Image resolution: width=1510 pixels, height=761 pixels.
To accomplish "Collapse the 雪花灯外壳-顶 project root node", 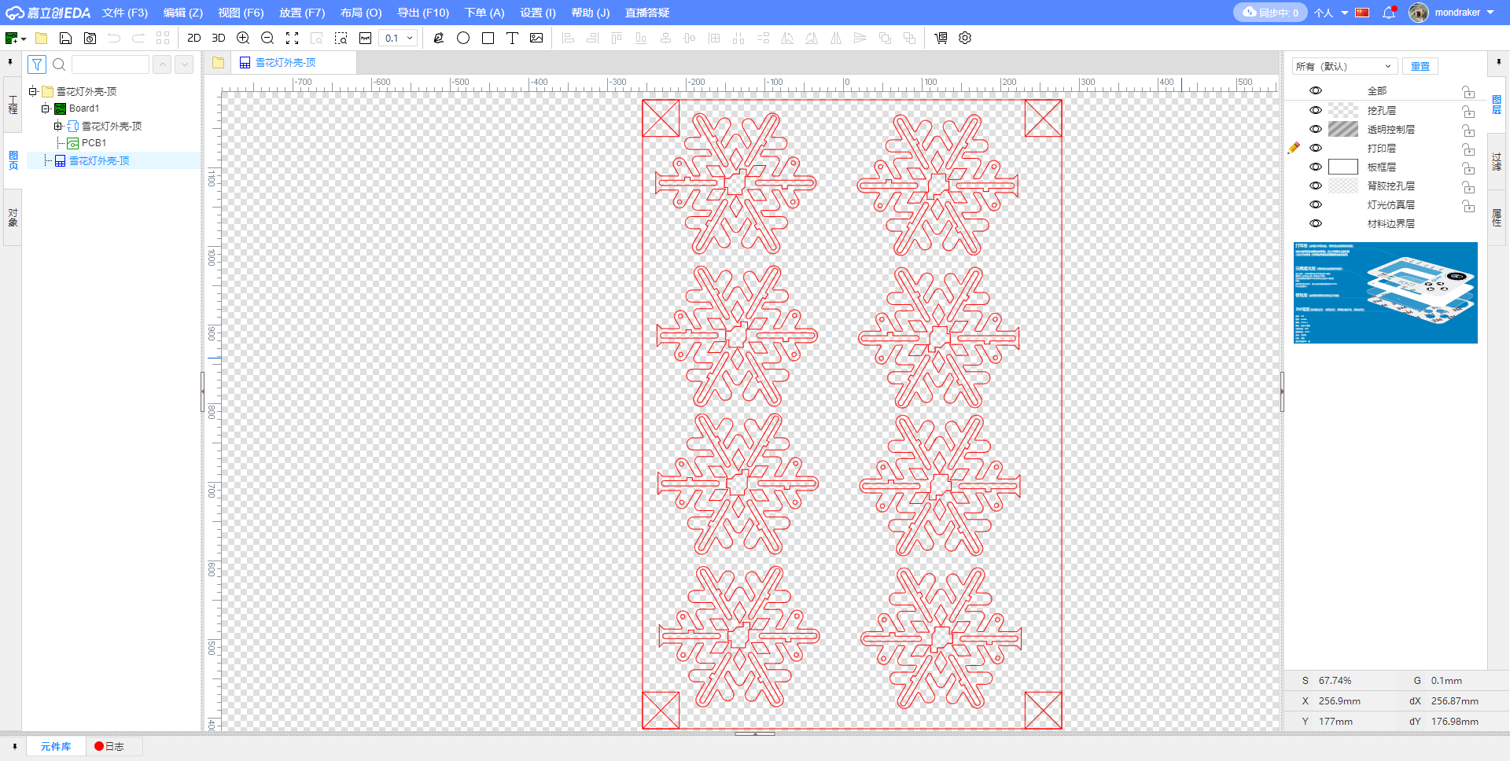I will [x=33, y=91].
